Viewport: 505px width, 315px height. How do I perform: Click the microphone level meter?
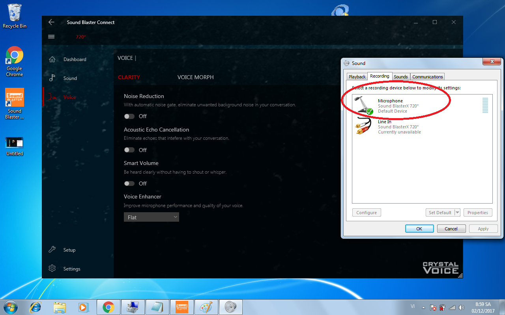pos(485,106)
